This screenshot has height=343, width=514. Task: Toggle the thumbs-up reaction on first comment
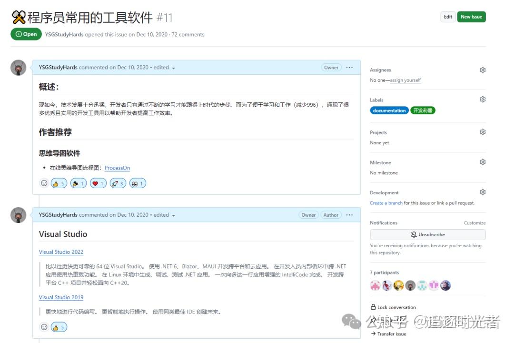(59, 182)
